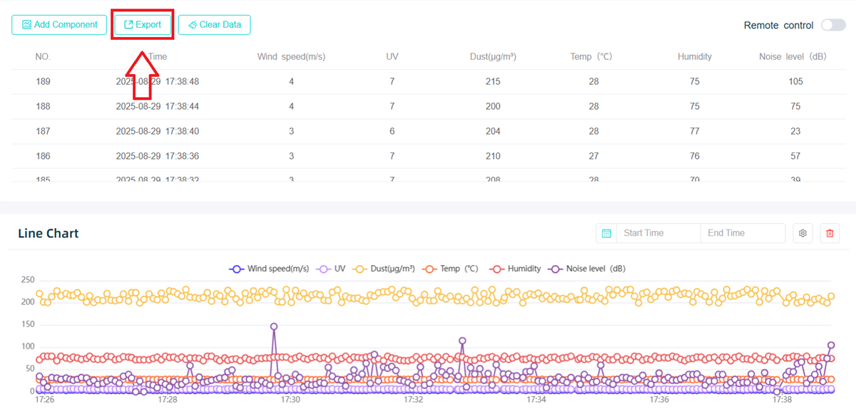Image resolution: width=856 pixels, height=409 pixels.
Task: Toggle the Remote control switch
Action: pos(832,25)
